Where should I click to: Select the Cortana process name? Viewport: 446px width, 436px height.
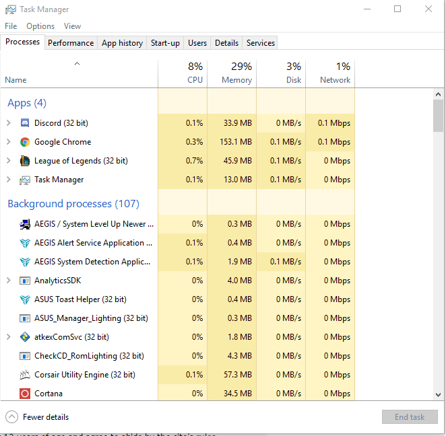49,394
